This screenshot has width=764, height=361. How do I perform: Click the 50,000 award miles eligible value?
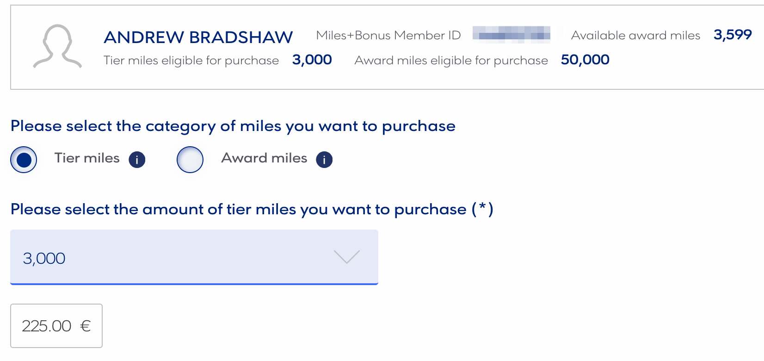pyautogui.click(x=585, y=59)
